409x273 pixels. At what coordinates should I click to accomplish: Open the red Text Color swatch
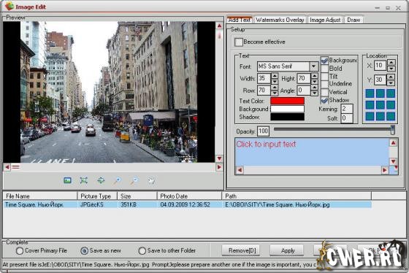tap(287, 101)
